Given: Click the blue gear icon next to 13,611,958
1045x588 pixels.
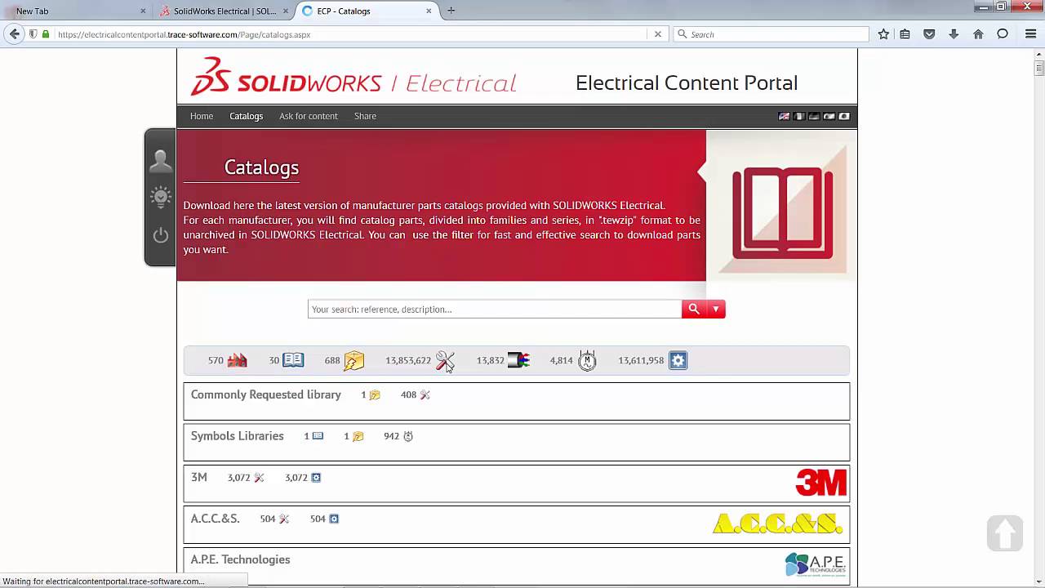Looking at the screenshot, I should click(678, 360).
